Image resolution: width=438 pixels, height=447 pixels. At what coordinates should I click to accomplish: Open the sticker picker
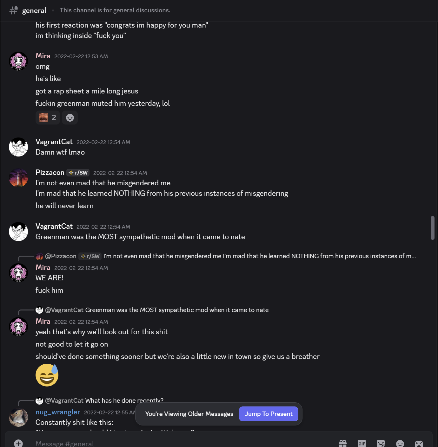[381, 443]
